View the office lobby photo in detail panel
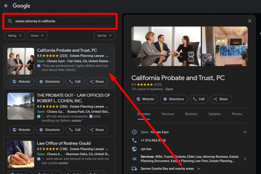Image resolution: width=261 pixels, height=174 pixels. coord(225,46)
